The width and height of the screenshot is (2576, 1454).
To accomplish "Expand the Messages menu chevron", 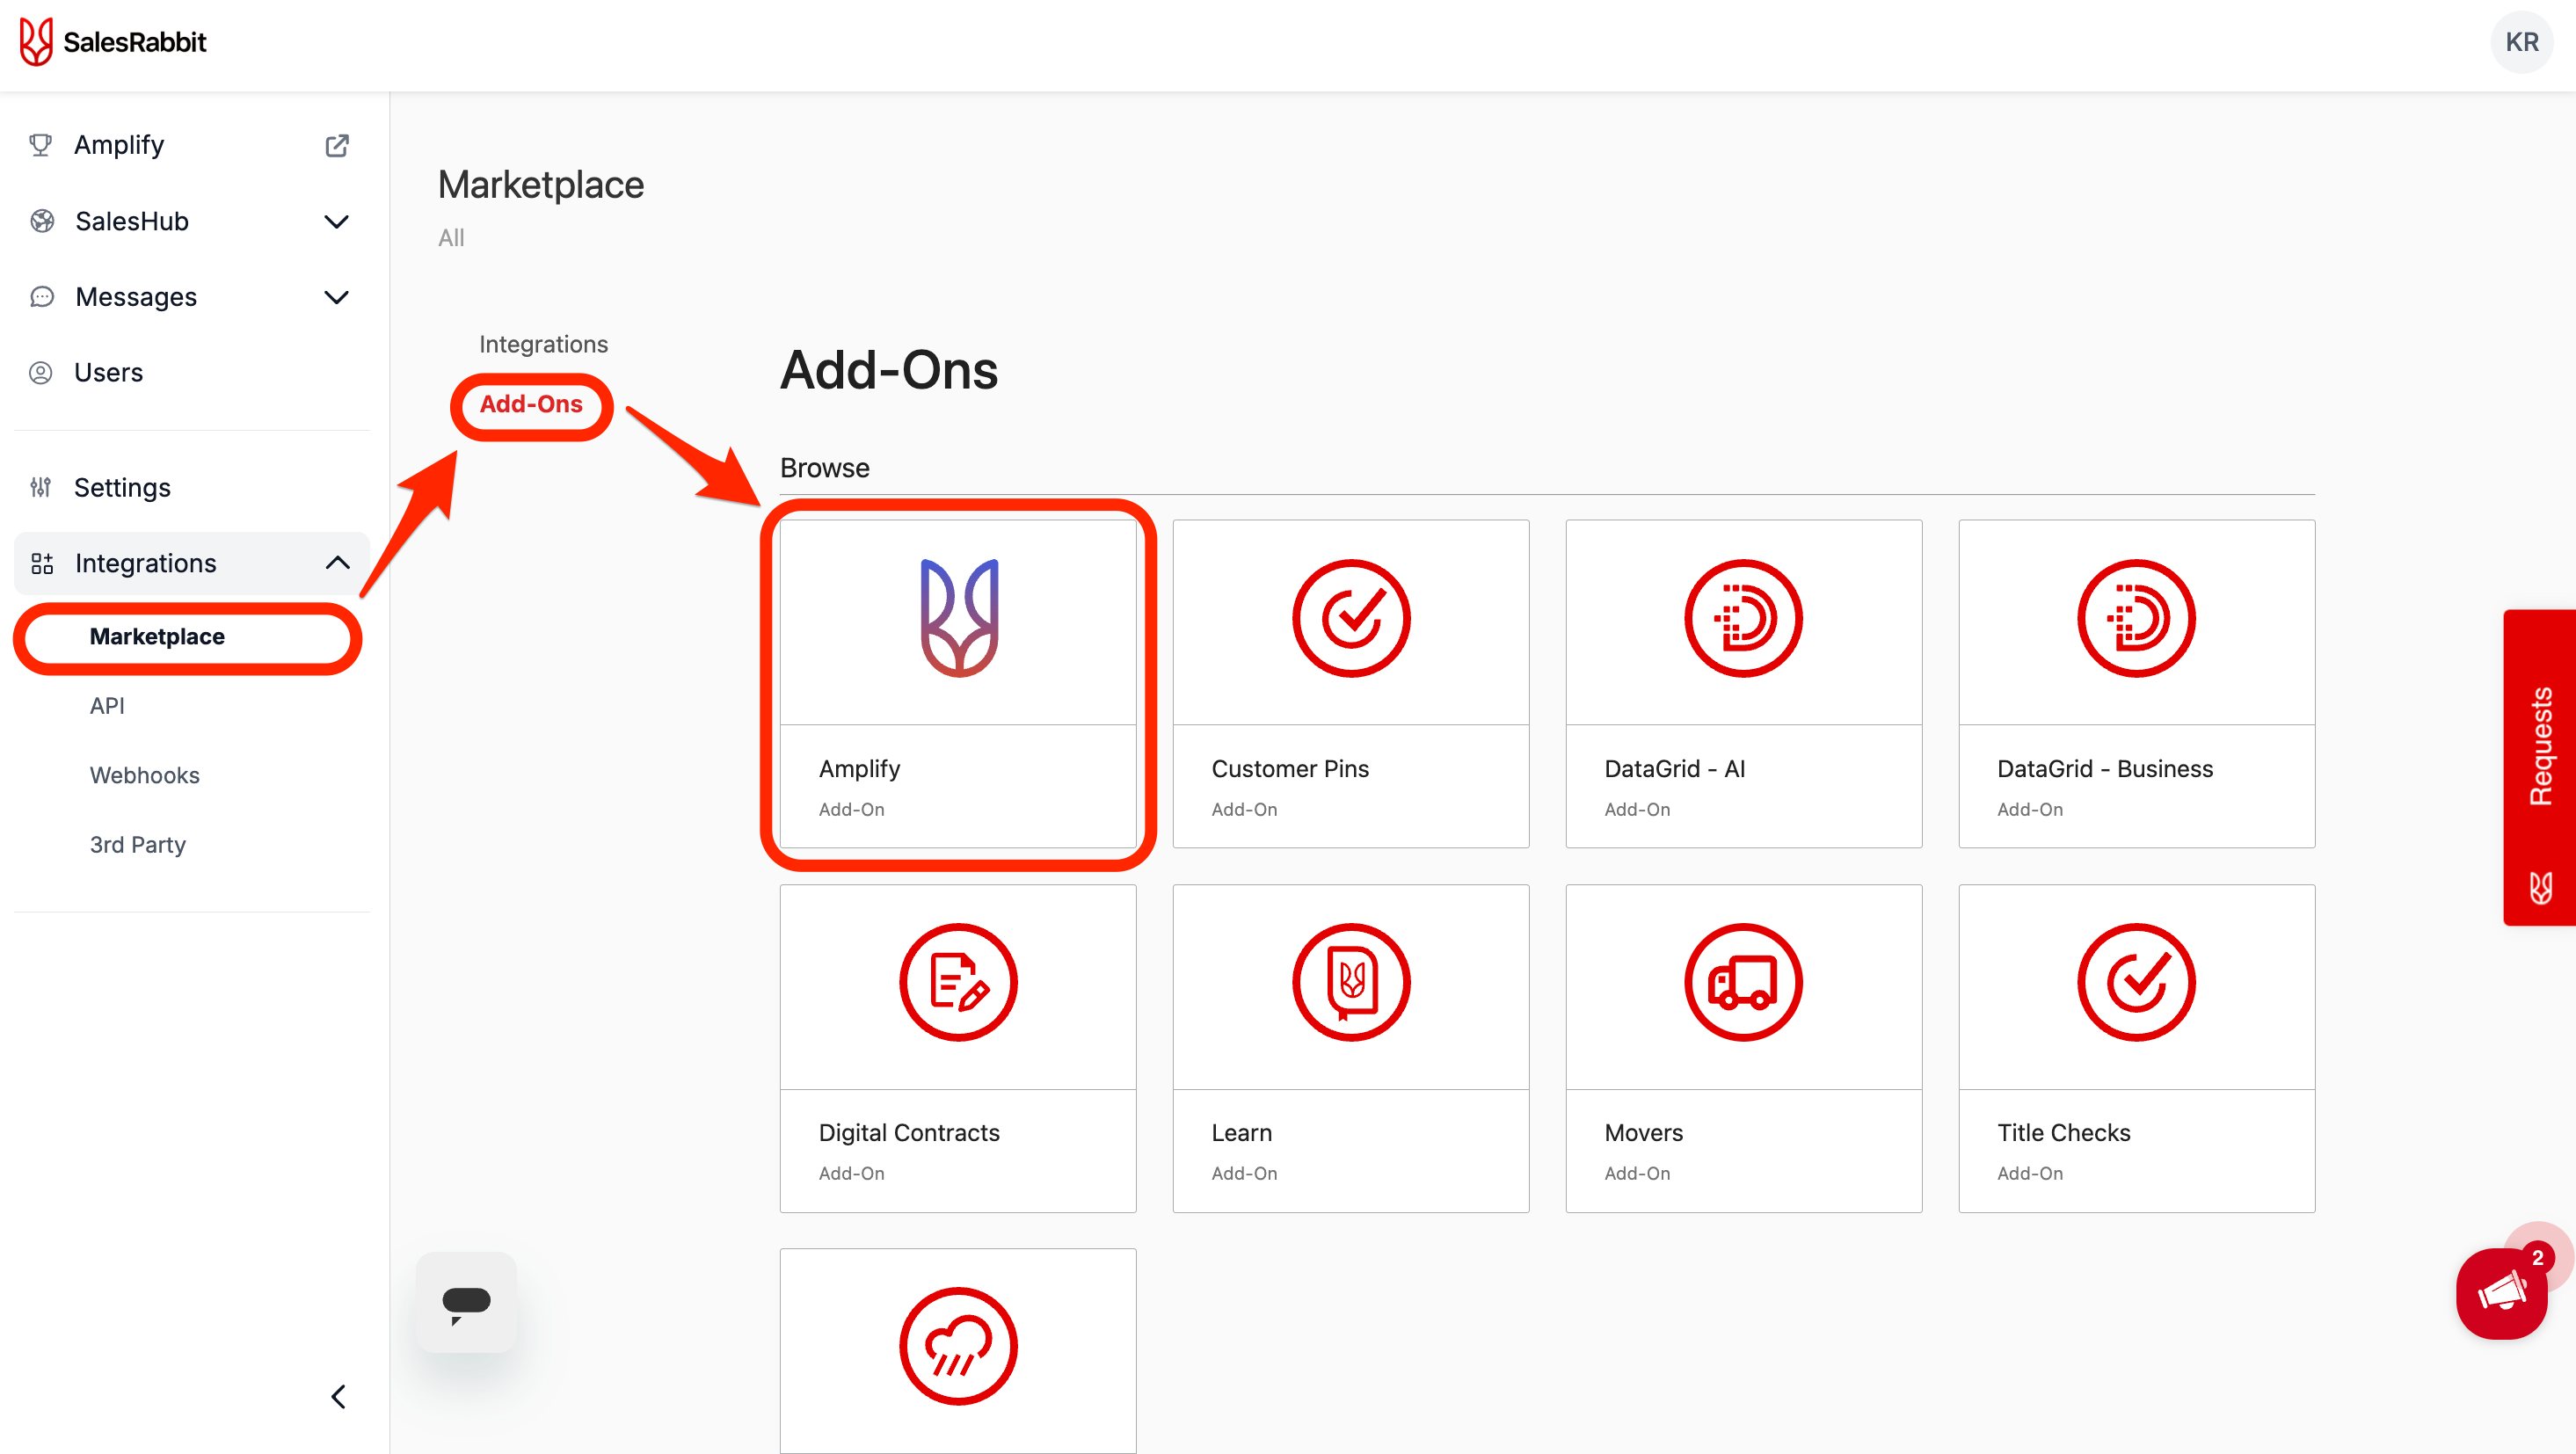I will point(337,297).
